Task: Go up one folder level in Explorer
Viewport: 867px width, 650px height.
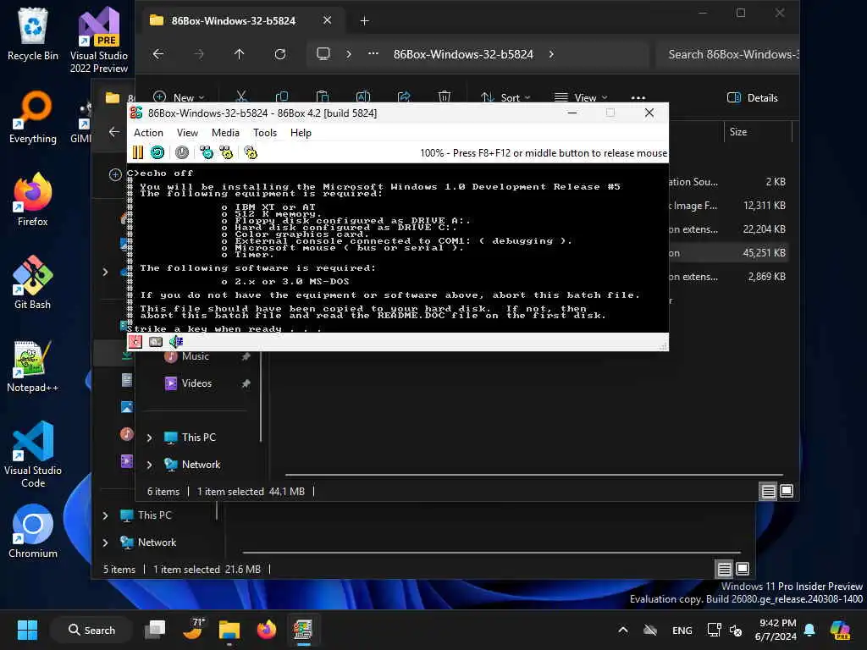Action: pos(239,54)
